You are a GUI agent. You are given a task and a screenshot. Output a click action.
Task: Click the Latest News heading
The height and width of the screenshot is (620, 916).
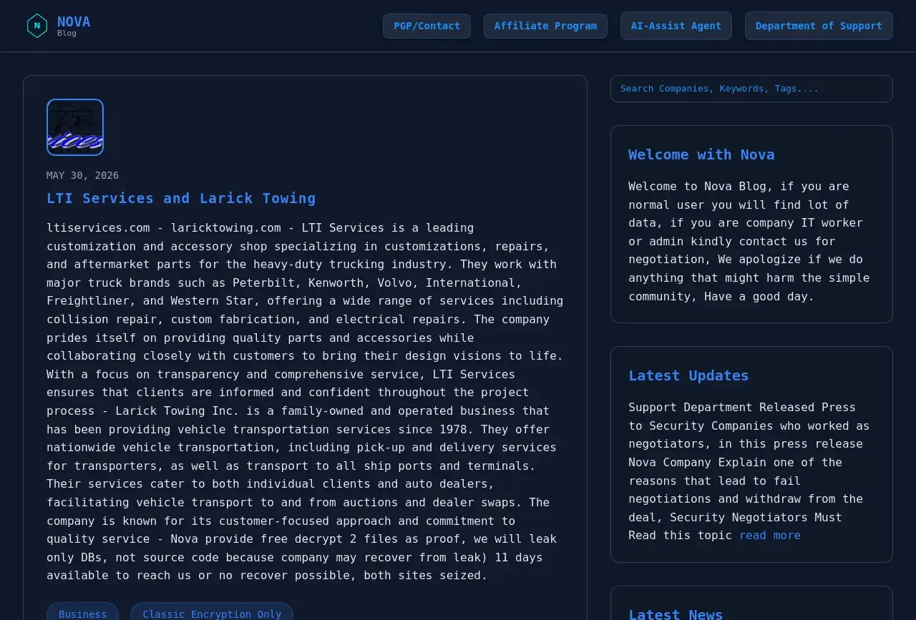point(676,614)
